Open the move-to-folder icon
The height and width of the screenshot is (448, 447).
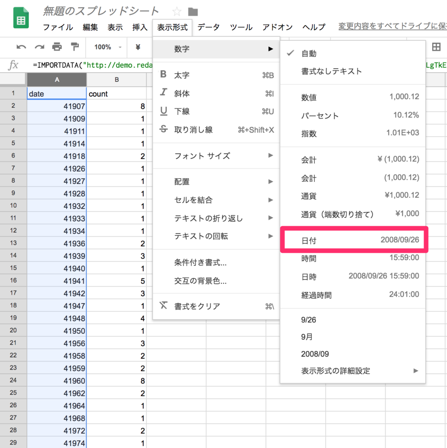[193, 12]
